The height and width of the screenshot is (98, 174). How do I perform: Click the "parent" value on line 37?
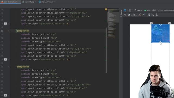tap(71, 92)
